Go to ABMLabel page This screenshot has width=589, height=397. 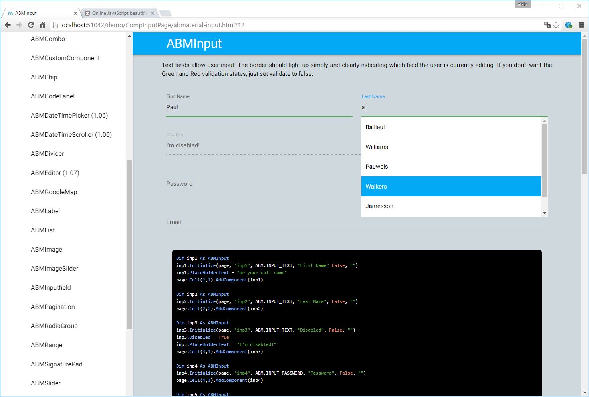pyautogui.click(x=46, y=211)
